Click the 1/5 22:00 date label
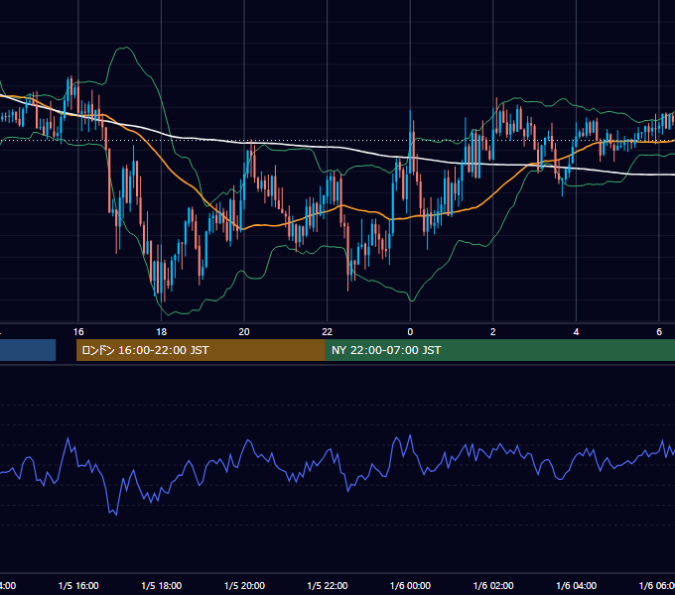 click(328, 585)
